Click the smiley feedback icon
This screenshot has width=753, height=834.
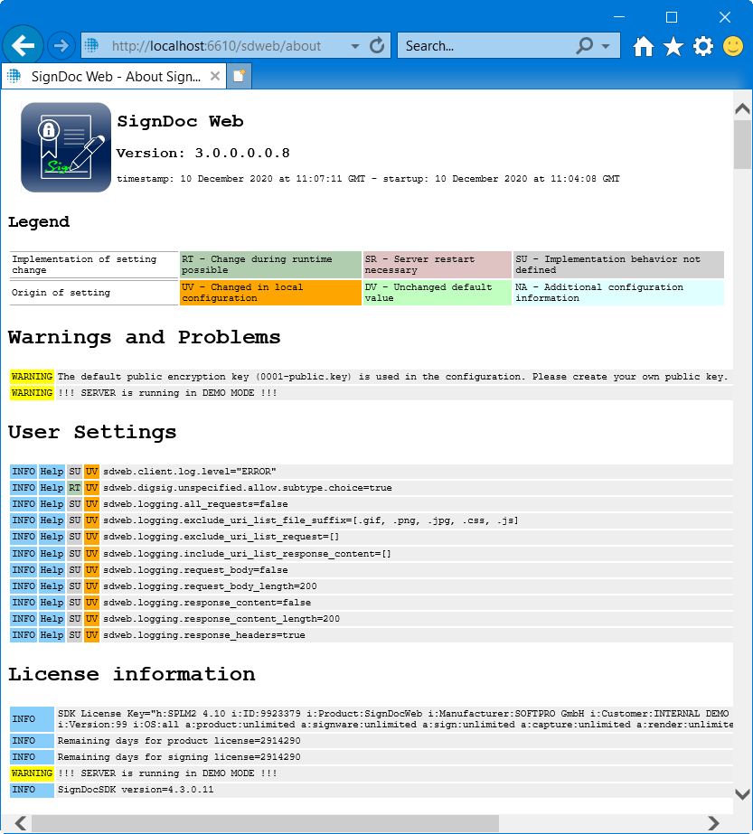click(x=733, y=47)
